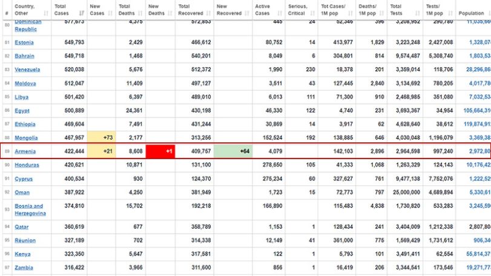Sort table by Total Cases sort icon

point(82,13)
